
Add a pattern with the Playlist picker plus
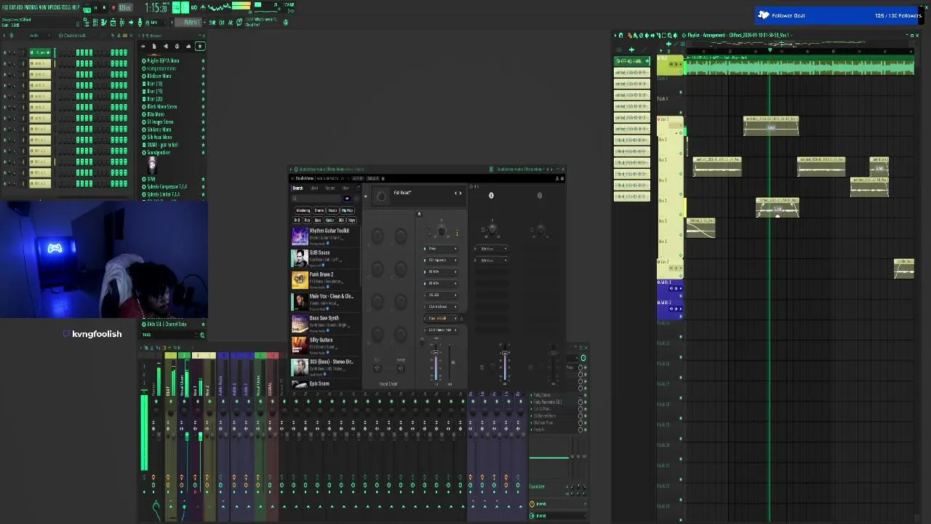click(x=631, y=49)
